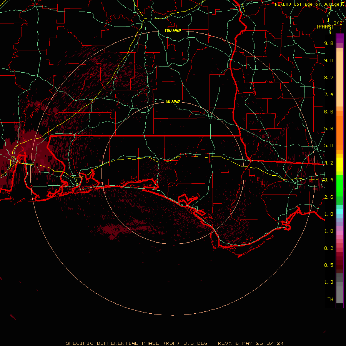
Task: Pick the pink color bar band
Action: pyautogui.click(x=339, y=233)
